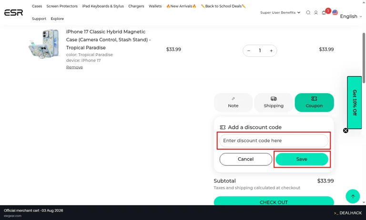Increase quantity with plus button

tap(271, 51)
